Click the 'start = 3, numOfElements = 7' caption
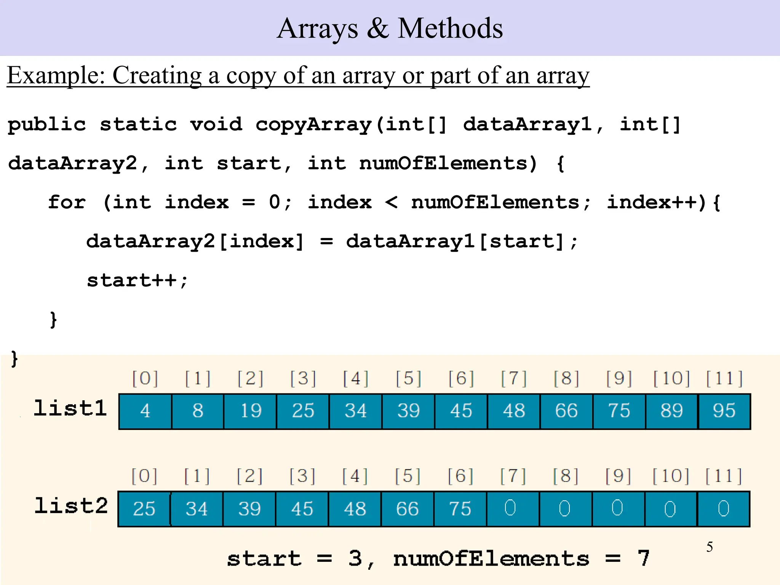Image resolution: width=780 pixels, height=585 pixels. pos(438,559)
